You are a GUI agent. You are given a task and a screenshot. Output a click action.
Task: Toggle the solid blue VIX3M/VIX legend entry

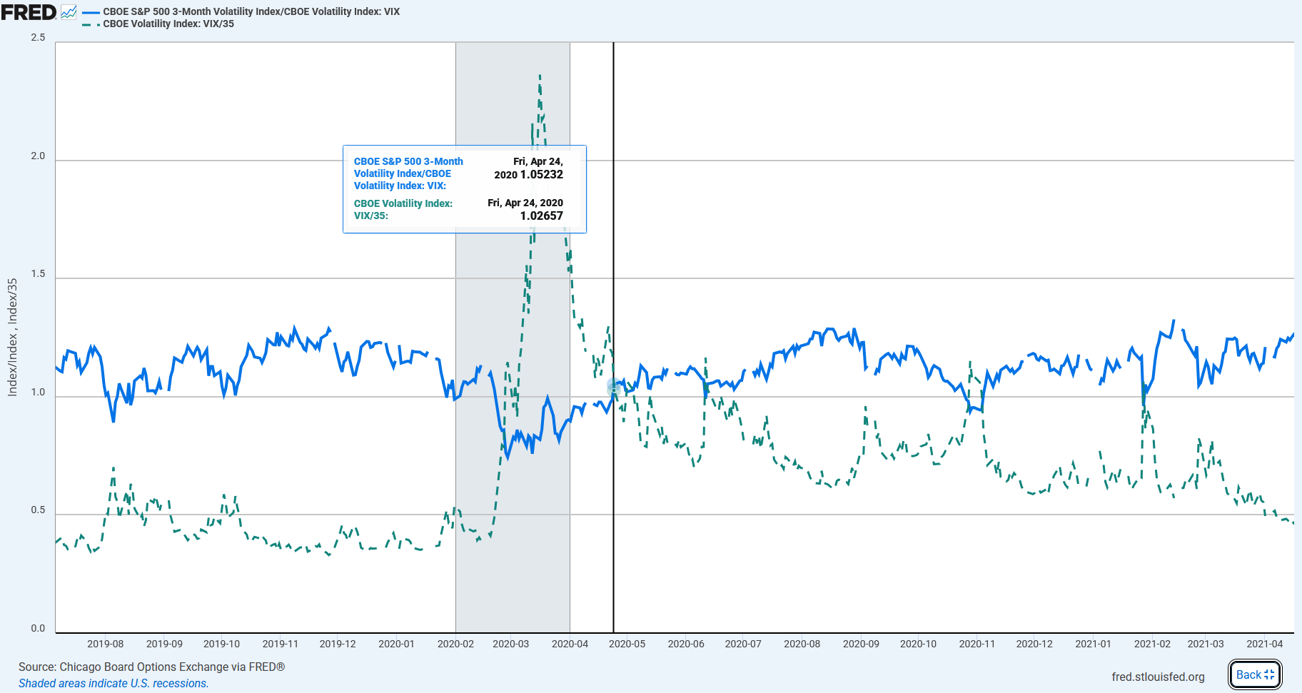(241, 11)
